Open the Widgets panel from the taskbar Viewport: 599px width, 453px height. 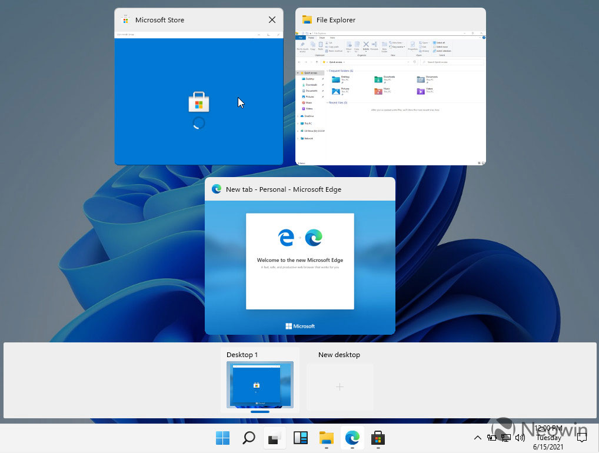tap(301, 438)
